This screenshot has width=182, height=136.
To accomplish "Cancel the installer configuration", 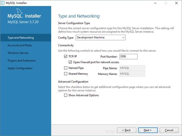I will [169, 130].
